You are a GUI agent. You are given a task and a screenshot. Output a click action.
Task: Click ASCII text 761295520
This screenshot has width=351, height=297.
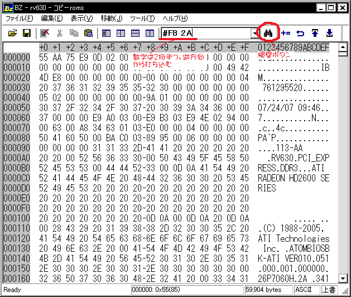click(x=282, y=88)
